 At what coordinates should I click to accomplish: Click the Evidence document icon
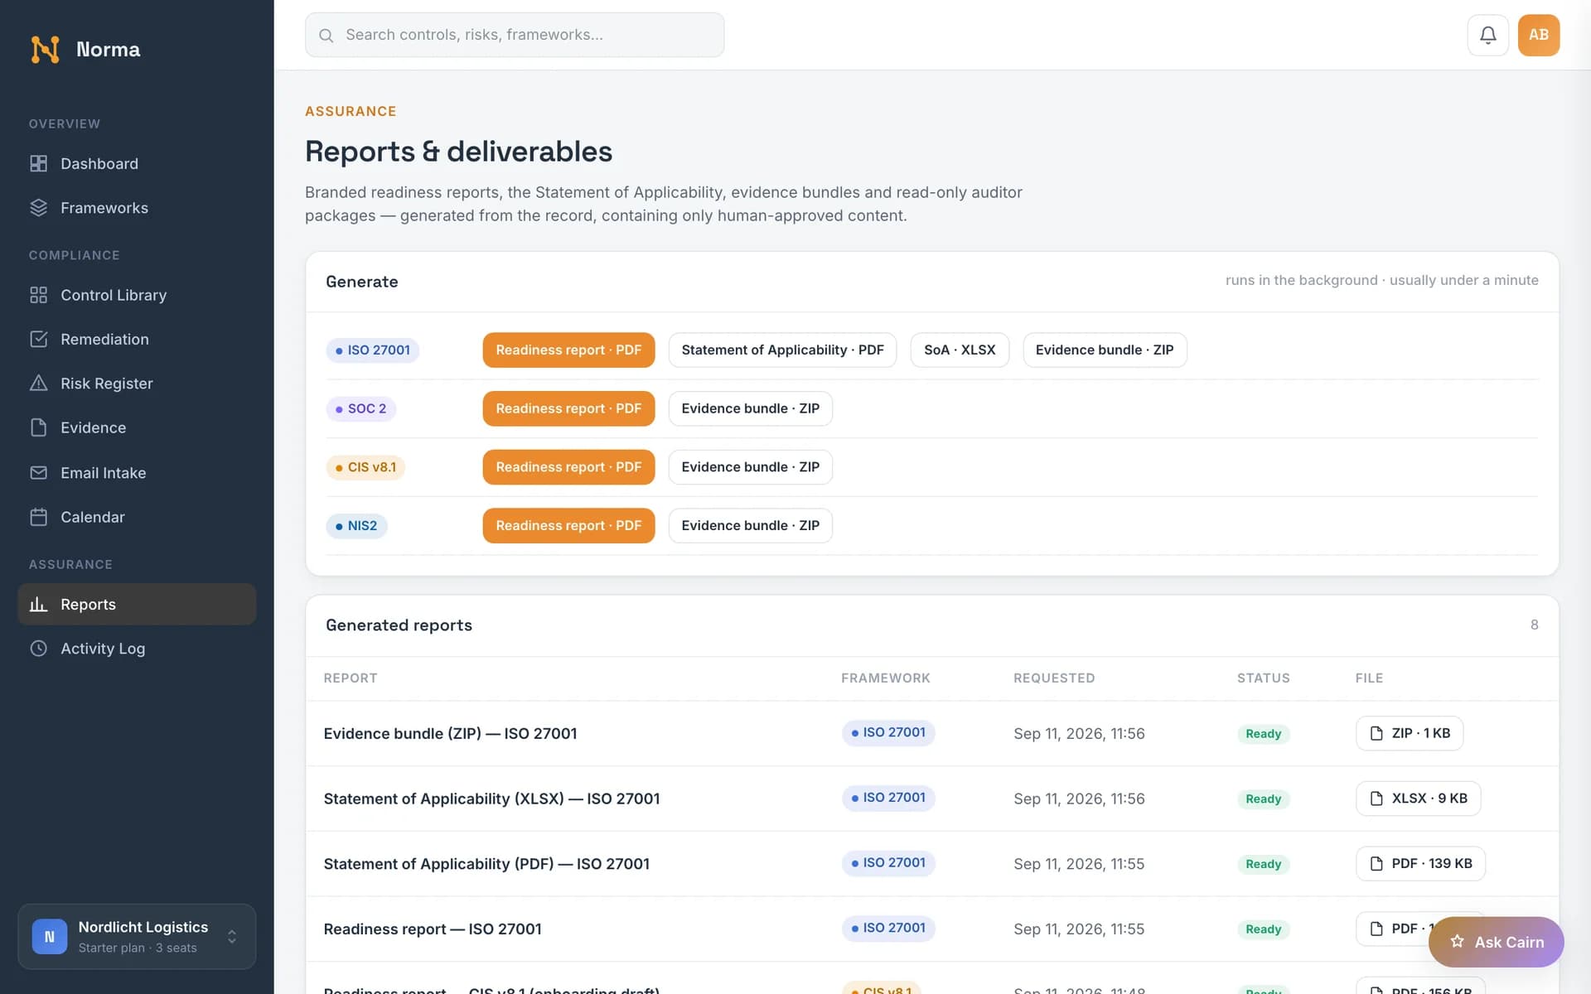click(38, 428)
